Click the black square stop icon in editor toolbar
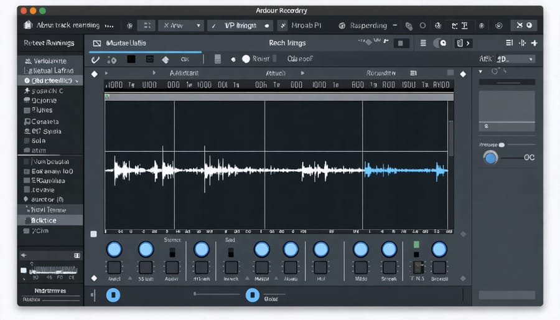This screenshot has width=560, height=320. (x=131, y=59)
